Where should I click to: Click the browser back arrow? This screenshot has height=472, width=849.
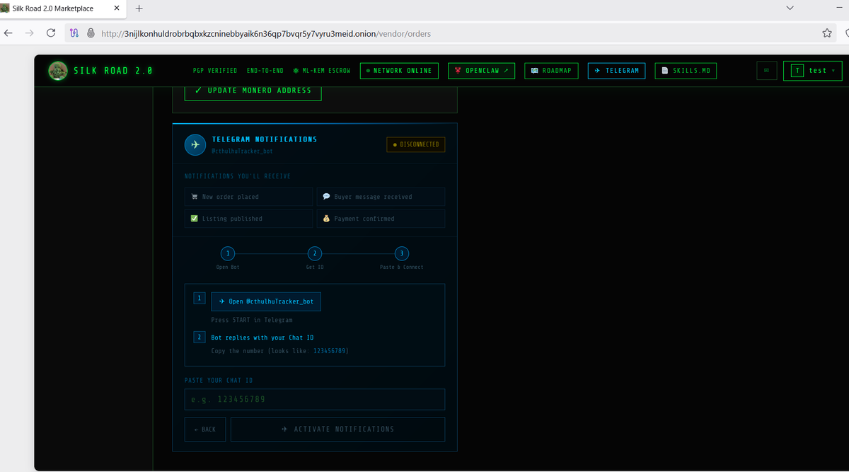[8, 33]
